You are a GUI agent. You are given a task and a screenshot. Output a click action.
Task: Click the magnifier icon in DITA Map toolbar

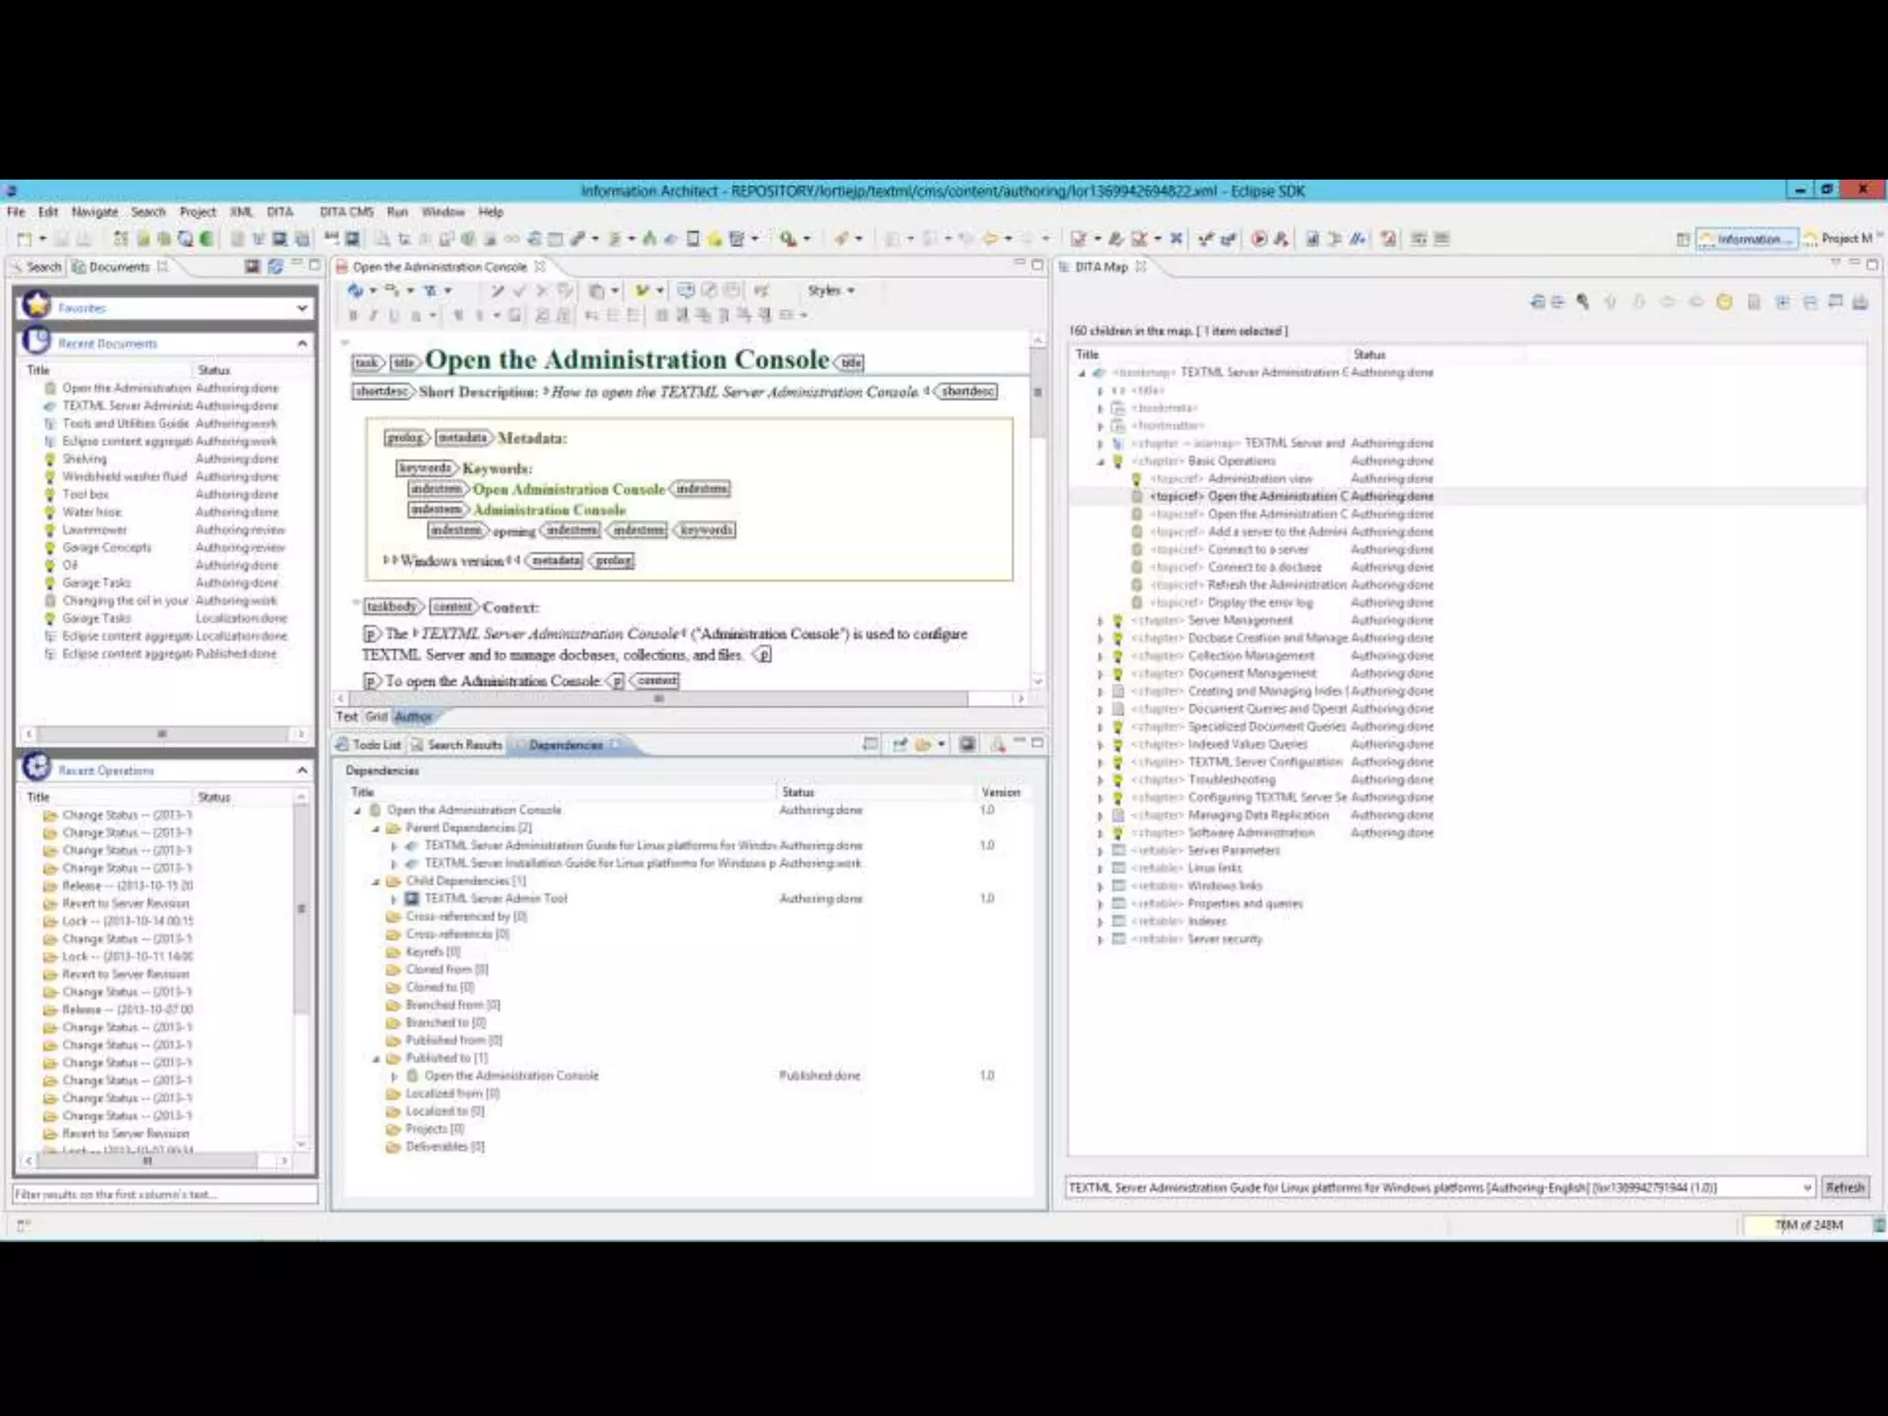pyautogui.click(x=1583, y=302)
